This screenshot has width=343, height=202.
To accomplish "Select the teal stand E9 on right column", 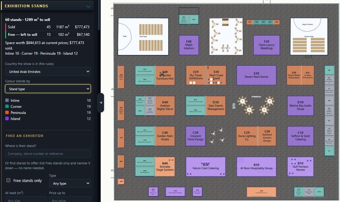I will tap(329, 70).
